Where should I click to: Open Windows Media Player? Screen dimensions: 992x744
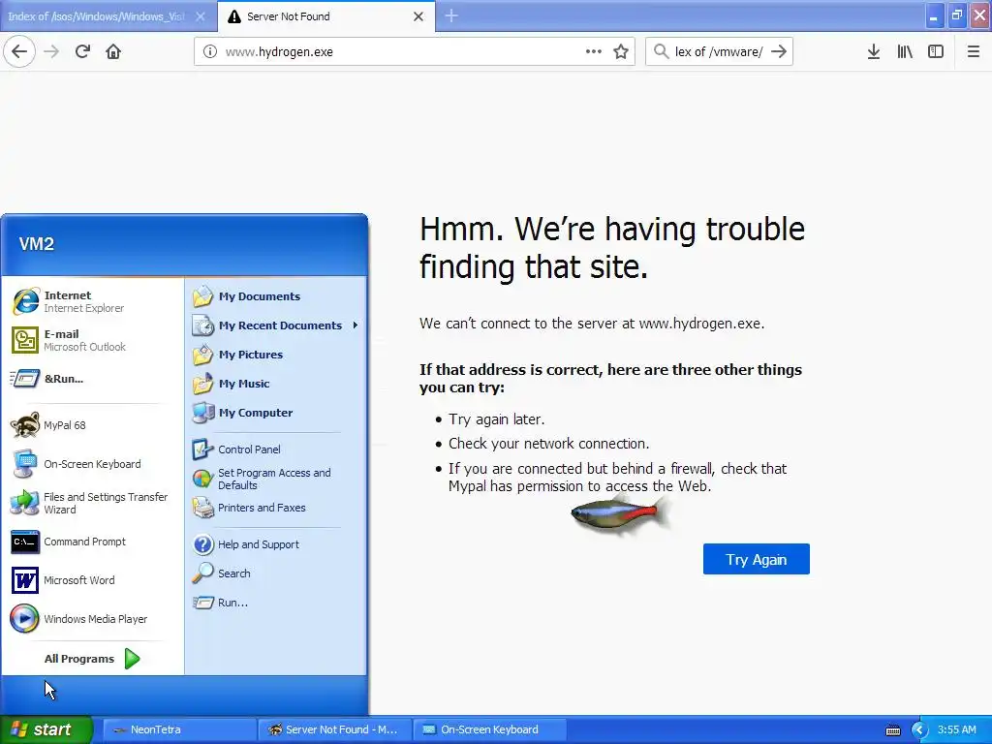point(92,619)
